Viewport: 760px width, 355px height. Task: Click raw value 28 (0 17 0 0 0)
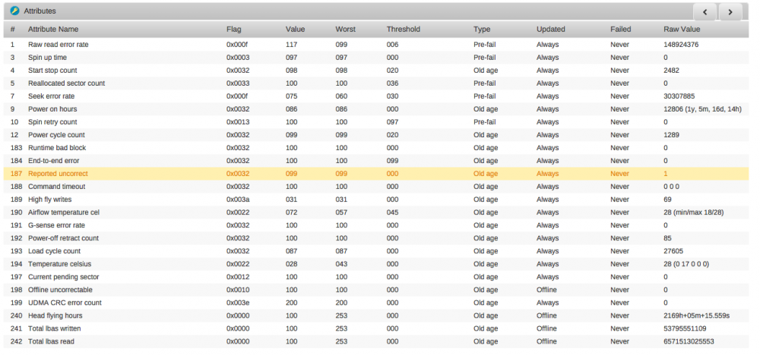click(x=686, y=264)
